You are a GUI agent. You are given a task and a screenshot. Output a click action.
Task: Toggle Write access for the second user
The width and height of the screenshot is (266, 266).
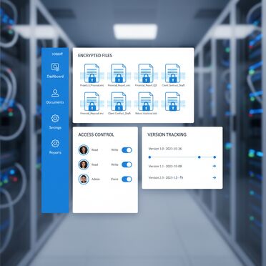click(x=127, y=164)
